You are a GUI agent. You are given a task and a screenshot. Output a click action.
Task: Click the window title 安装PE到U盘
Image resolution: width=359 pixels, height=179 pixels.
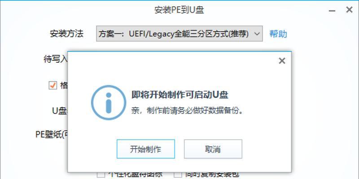pyautogui.click(x=179, y=10)
